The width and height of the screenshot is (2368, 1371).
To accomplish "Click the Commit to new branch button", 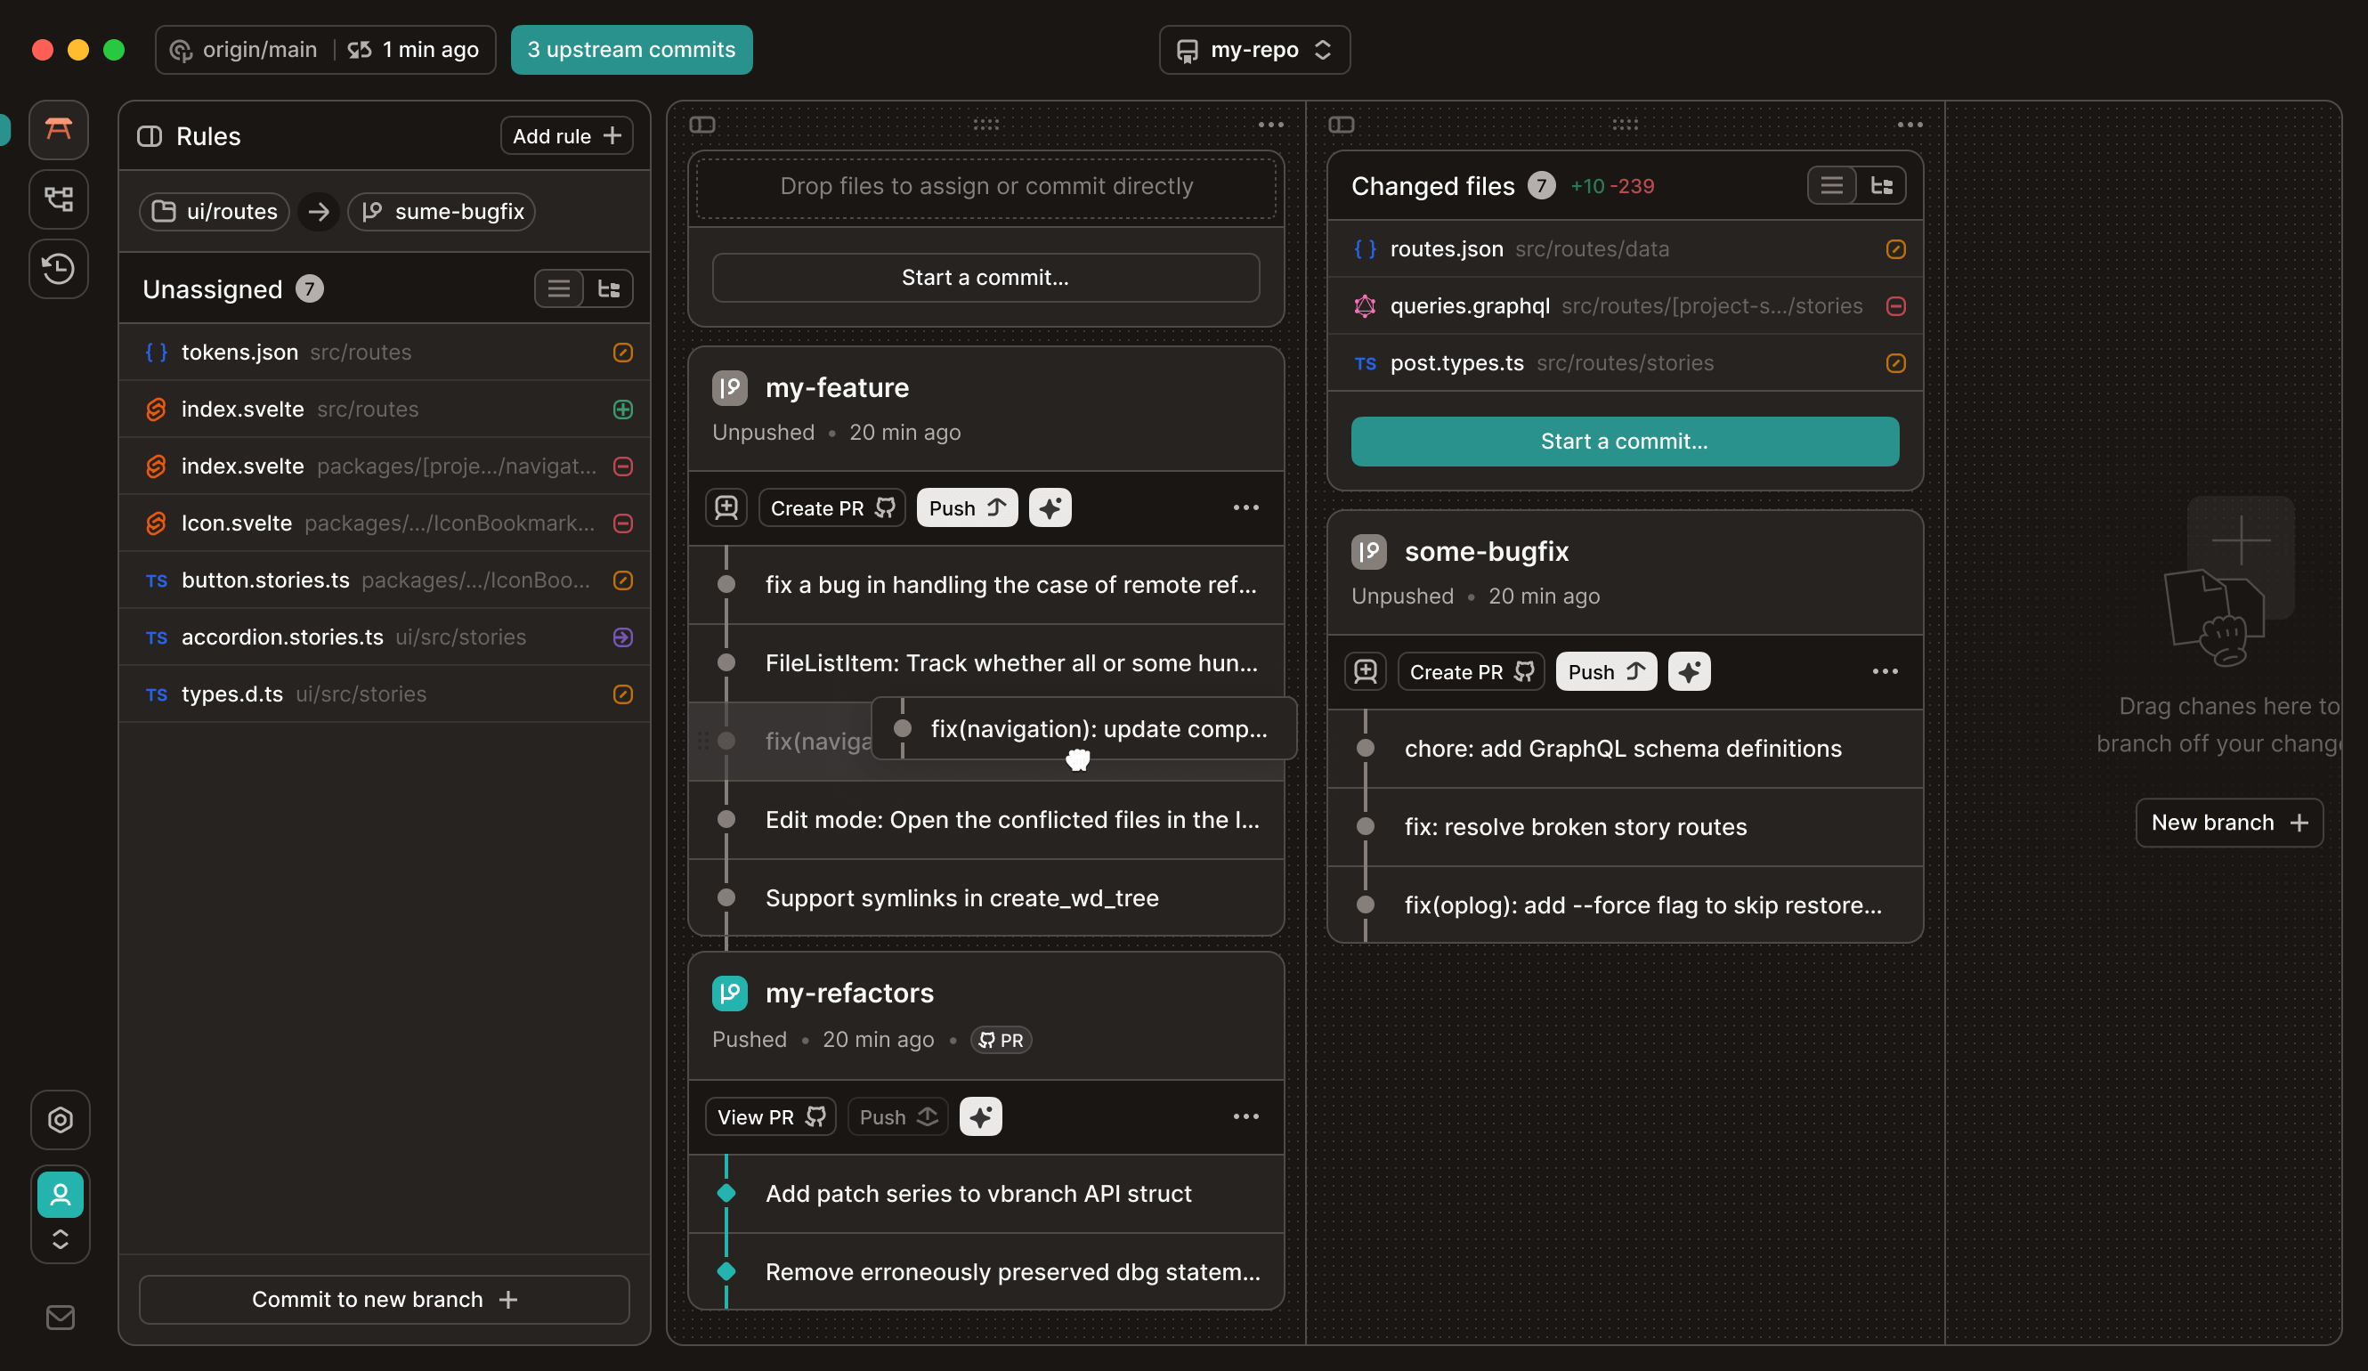I will tap(383, 1300).
